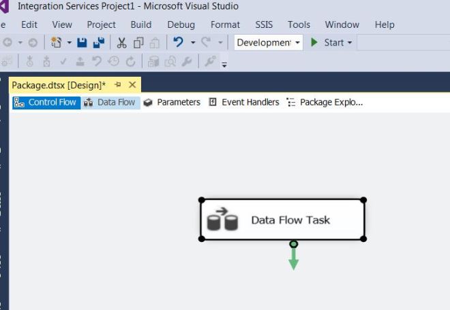Click the New Project icon
The height and width of the screenshot is (310, 450).
point(57,43)
